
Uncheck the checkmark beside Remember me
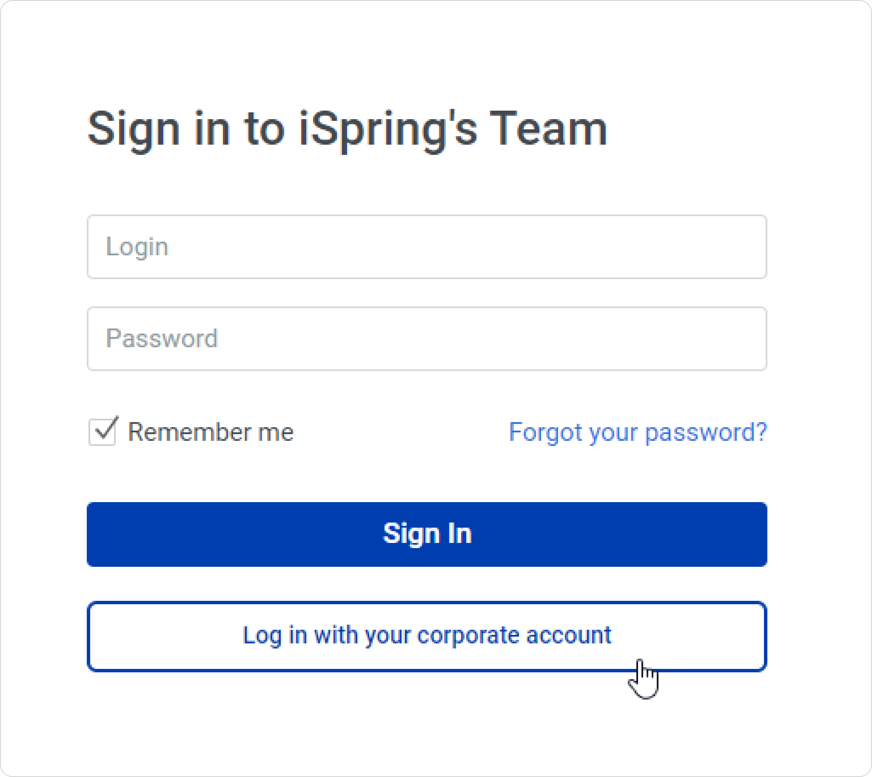click(102, 431)
